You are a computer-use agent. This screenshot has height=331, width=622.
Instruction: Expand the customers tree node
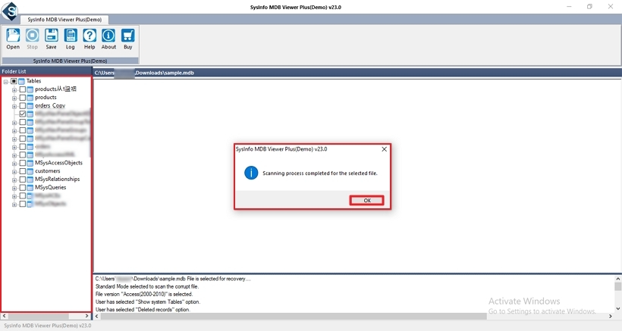(x=14, y=172)
